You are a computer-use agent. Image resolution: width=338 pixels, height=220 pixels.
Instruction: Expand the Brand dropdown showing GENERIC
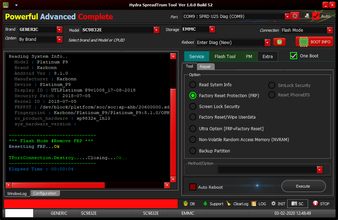tap(59, 30)
